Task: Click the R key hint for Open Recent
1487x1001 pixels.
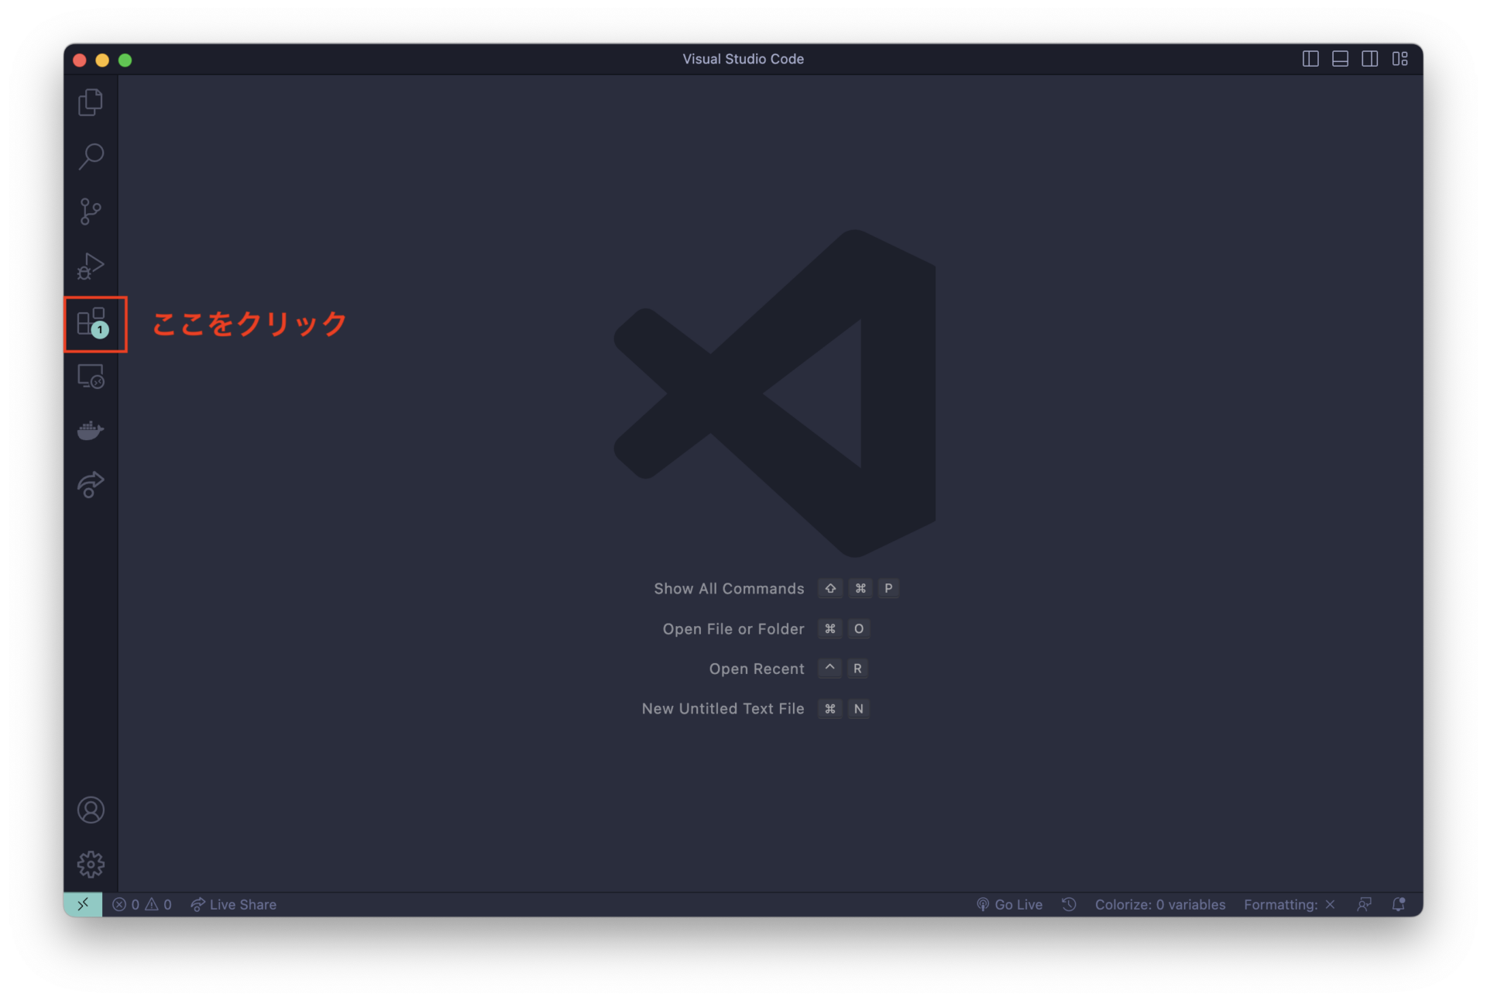Action: pyautogui.click(x=857, y=669)
